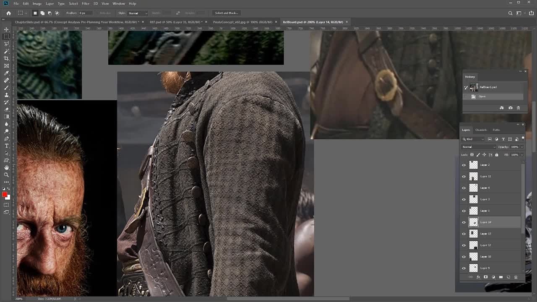Open the layer blend mode Normal dropdown
The height and width of the screenshot is (302, 537).
point(478,147)
